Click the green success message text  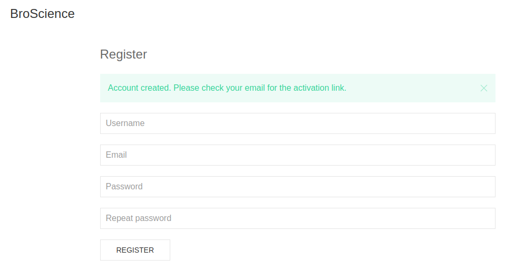click(x=227, y=88)
